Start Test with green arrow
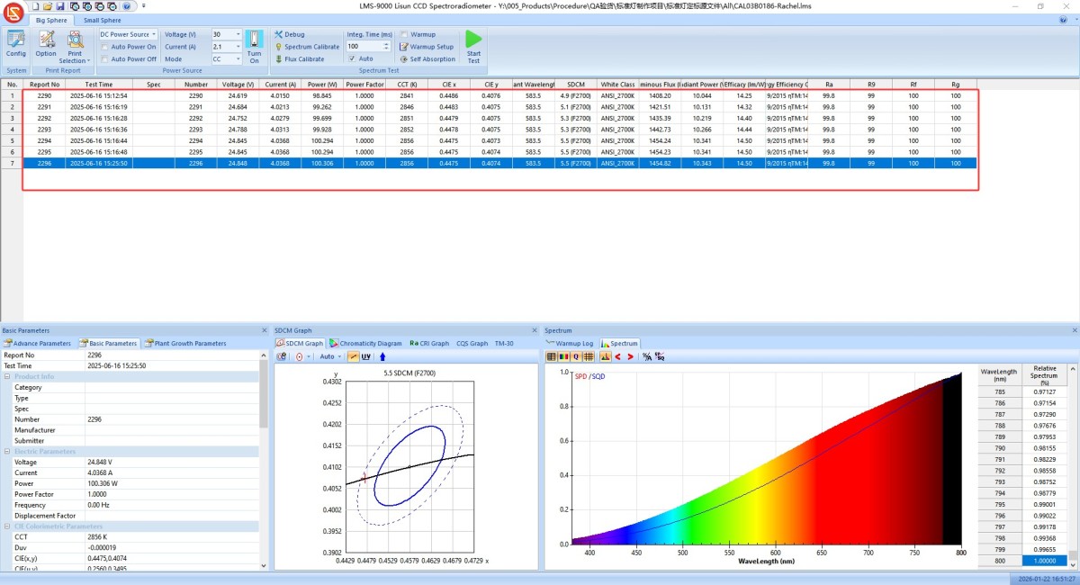 click(x=473, y=46)
